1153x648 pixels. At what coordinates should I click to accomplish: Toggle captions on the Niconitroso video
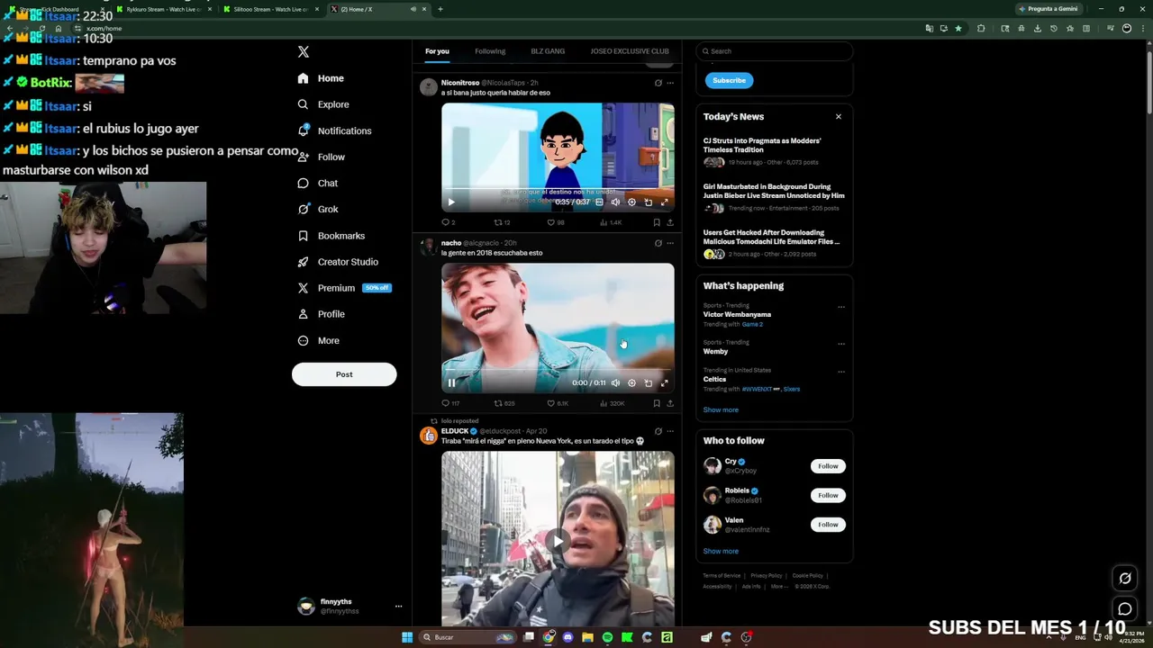599,202
